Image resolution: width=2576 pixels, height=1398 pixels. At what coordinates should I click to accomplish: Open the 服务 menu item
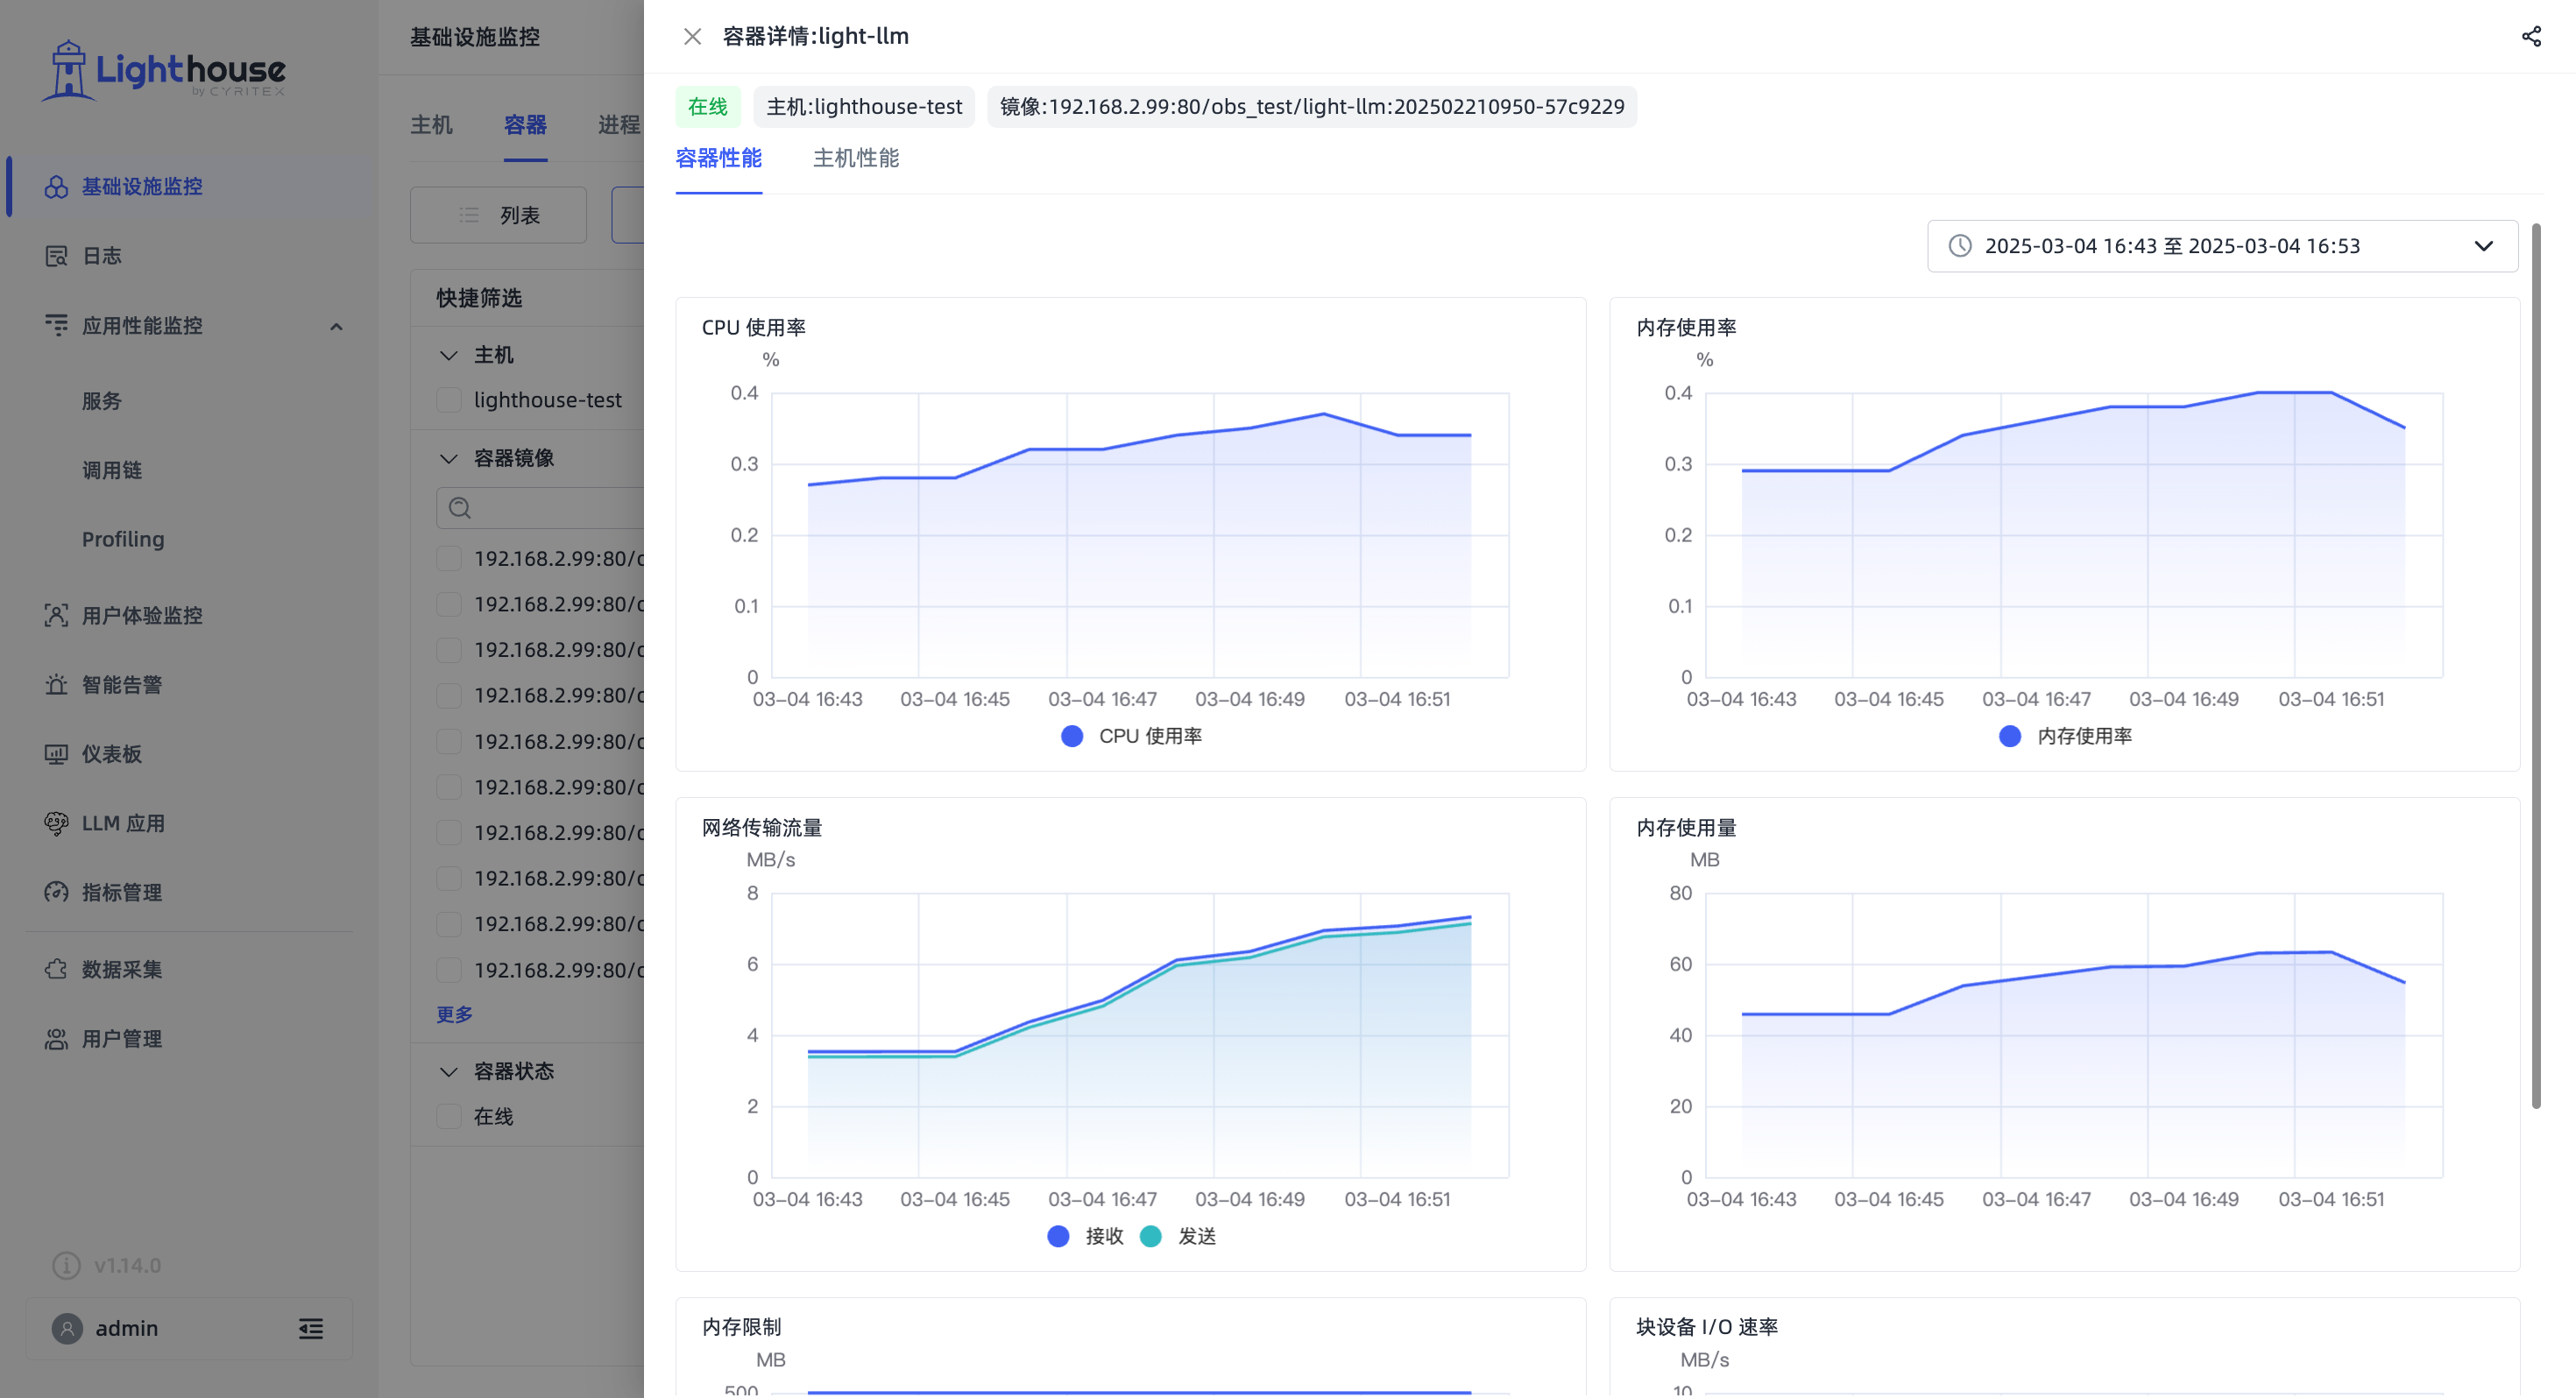pyautogui.click(x=102, y=401)
